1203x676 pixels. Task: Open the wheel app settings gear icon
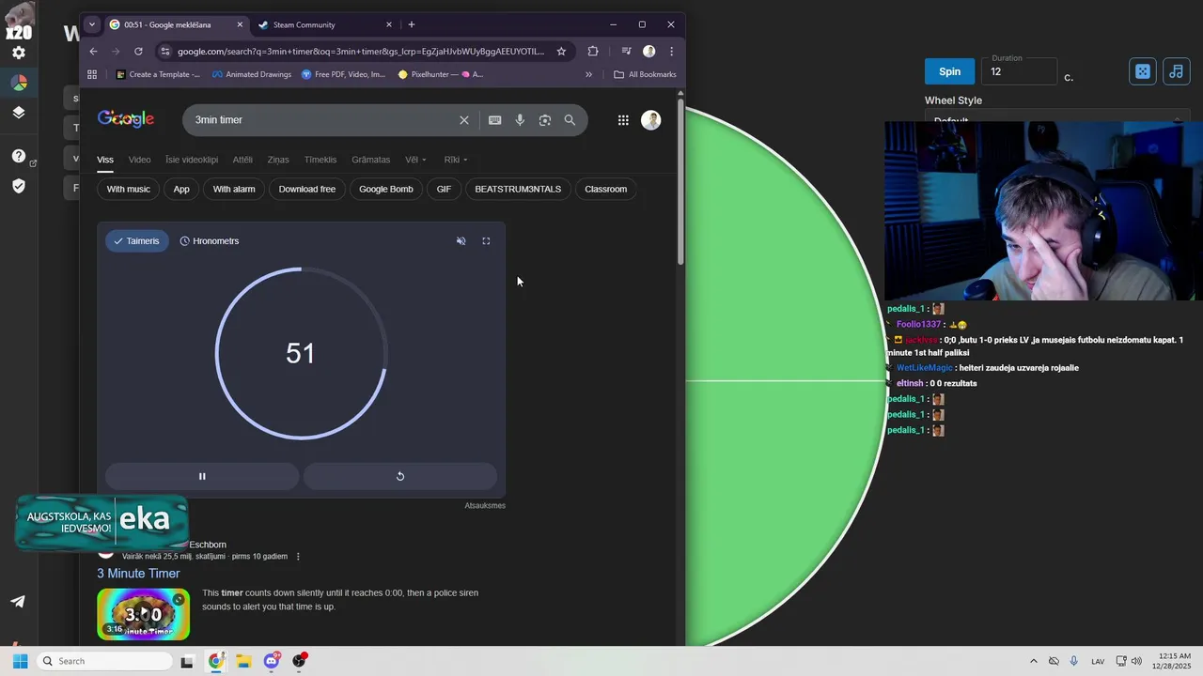(19, 53)
